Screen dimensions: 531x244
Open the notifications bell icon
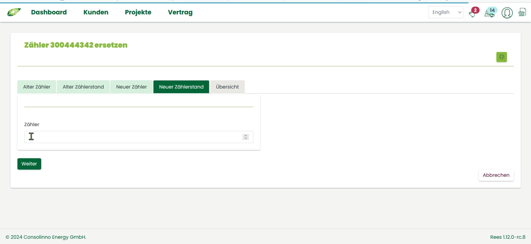(473, 13)
